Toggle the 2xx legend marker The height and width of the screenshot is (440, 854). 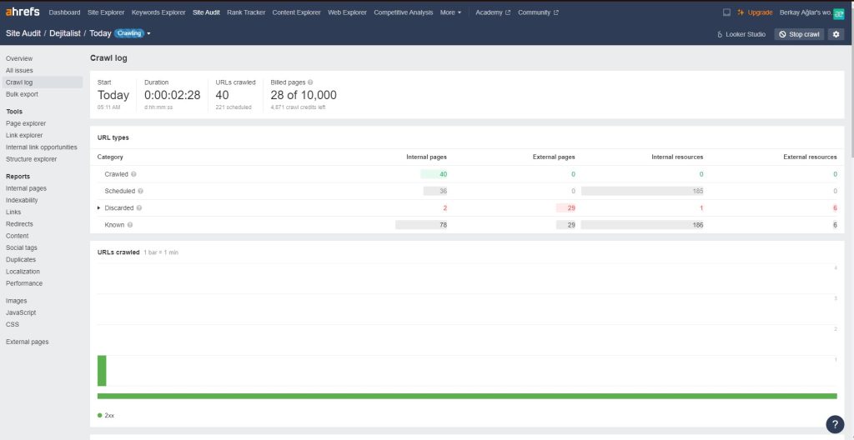[100, 416]
